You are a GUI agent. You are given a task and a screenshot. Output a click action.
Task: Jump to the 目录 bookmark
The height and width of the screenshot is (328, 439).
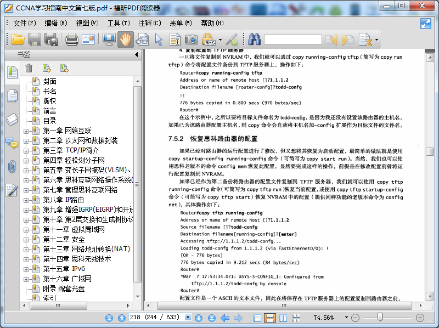tap(49, 121)
